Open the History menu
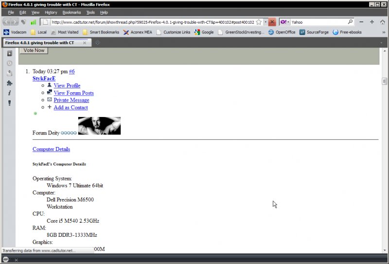This screenshot has width=389, height=264. [x=51, y=13]
